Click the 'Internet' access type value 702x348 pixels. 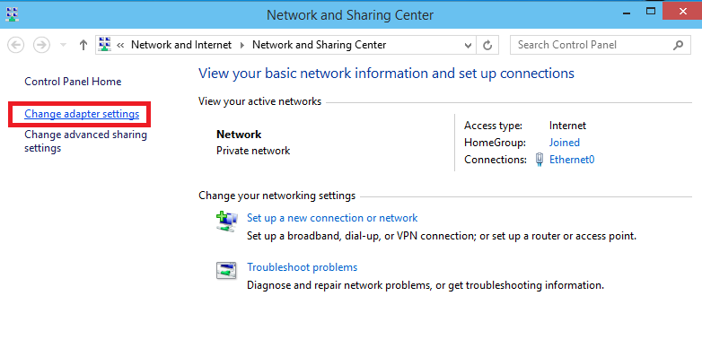[x=567, y=126]
